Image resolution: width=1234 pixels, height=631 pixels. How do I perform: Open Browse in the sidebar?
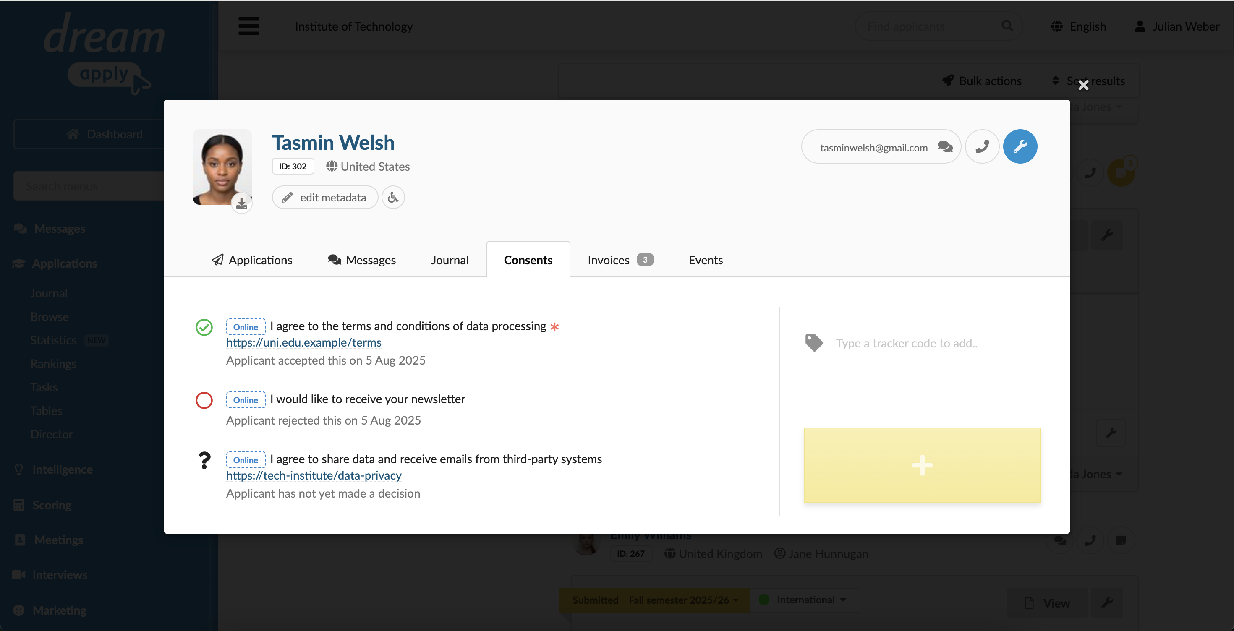pos(50,317)
